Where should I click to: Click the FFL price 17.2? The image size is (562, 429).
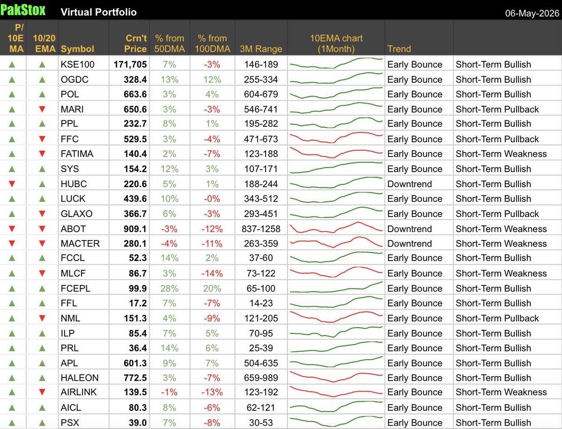pyautogui.click(x=138, y=303)
